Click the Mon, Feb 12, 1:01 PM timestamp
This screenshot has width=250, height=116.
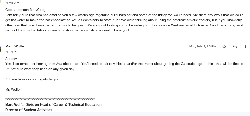[203, 46]
